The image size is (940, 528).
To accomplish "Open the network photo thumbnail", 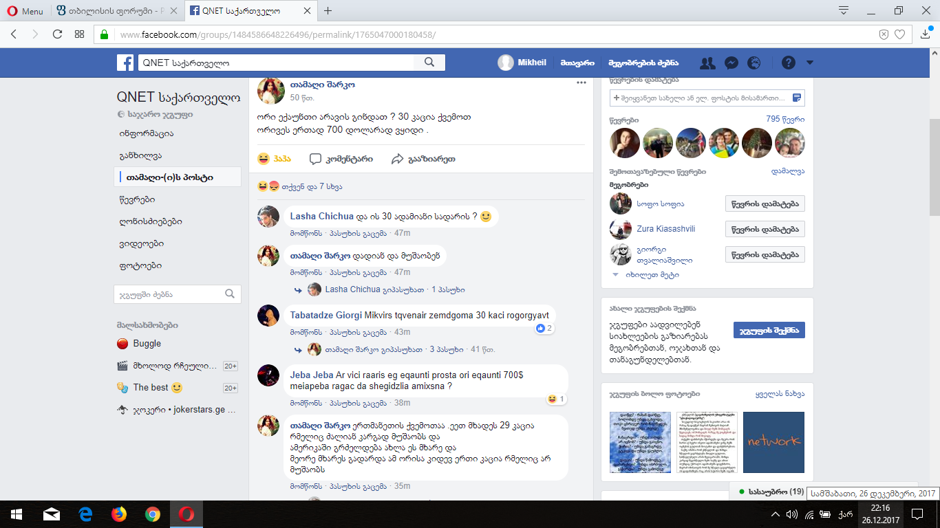I will pyautogui.click(x=773, y=442).
